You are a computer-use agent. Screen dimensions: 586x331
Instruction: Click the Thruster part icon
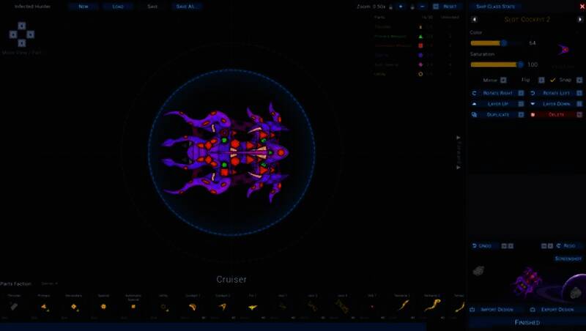(14, 306)
